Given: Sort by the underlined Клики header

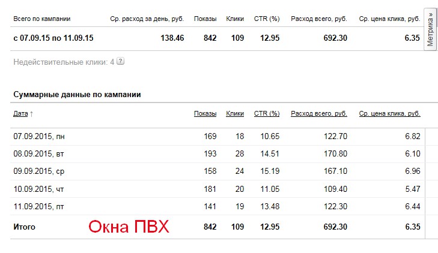Looking at the screenshot, I should [235, 113].
